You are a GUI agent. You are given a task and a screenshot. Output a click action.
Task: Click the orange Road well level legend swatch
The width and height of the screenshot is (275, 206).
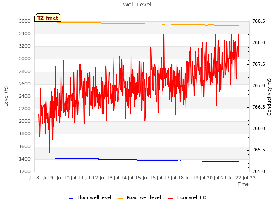[x=120, y=198]
